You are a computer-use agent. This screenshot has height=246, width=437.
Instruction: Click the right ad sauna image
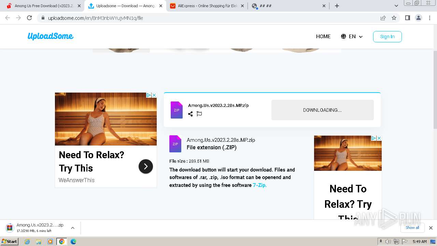tap(348, 153)
